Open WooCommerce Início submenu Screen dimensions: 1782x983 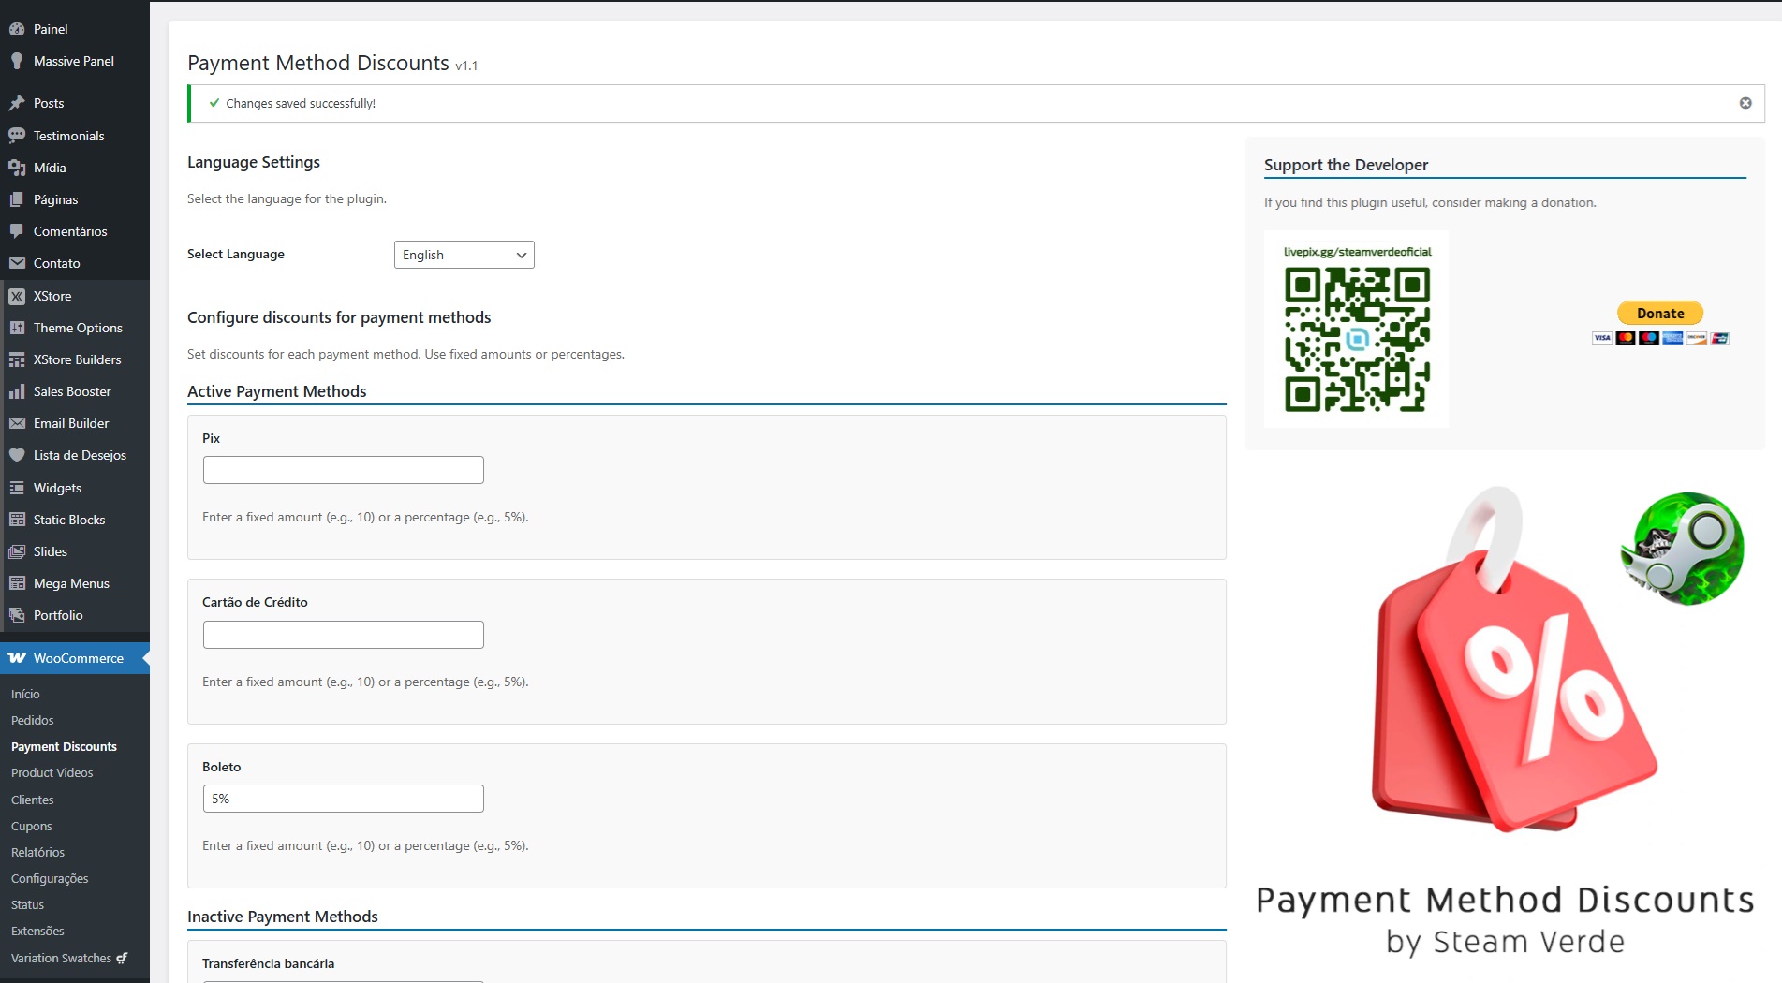(x=25, y=694)
